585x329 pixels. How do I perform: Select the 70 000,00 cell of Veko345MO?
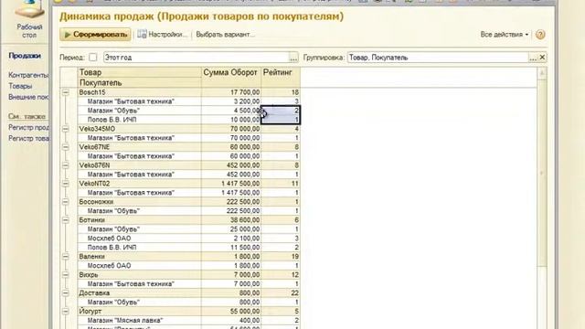point(231,129)
